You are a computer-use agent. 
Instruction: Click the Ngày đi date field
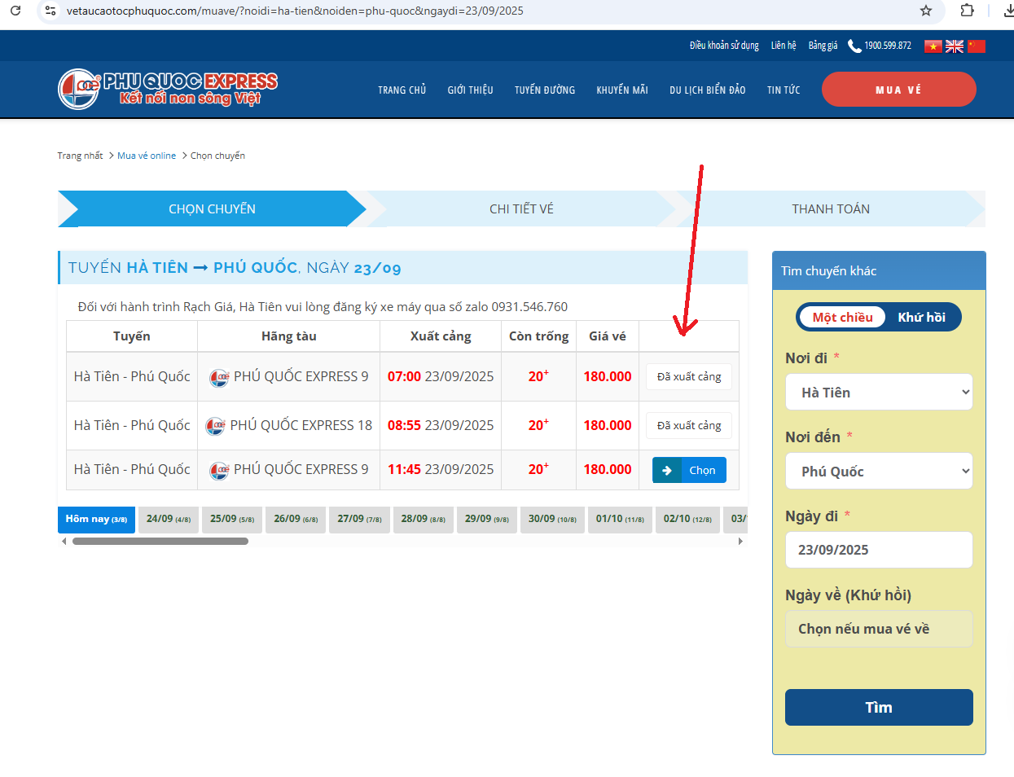pyautogui.click(x=879, y=550)
